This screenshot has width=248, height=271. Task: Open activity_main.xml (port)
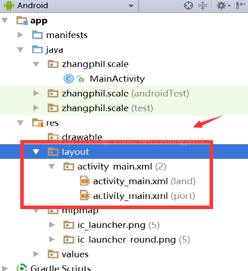(144, 196)
